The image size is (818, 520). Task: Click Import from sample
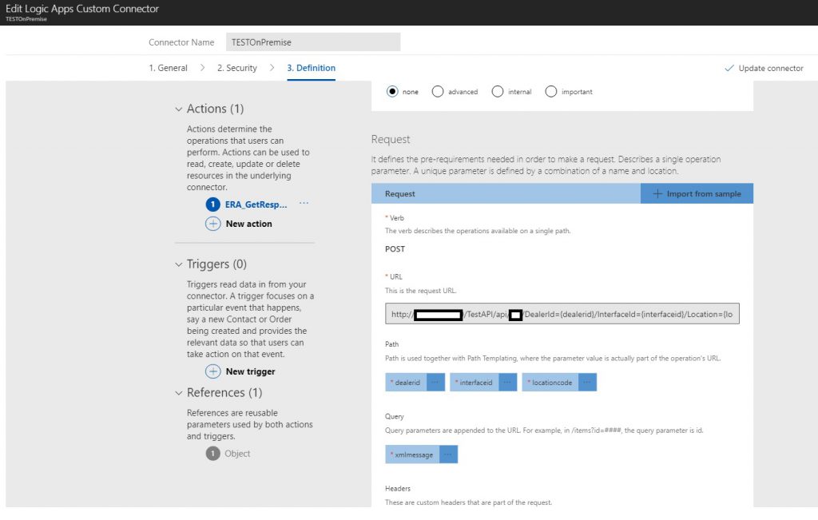click(696, 193)
